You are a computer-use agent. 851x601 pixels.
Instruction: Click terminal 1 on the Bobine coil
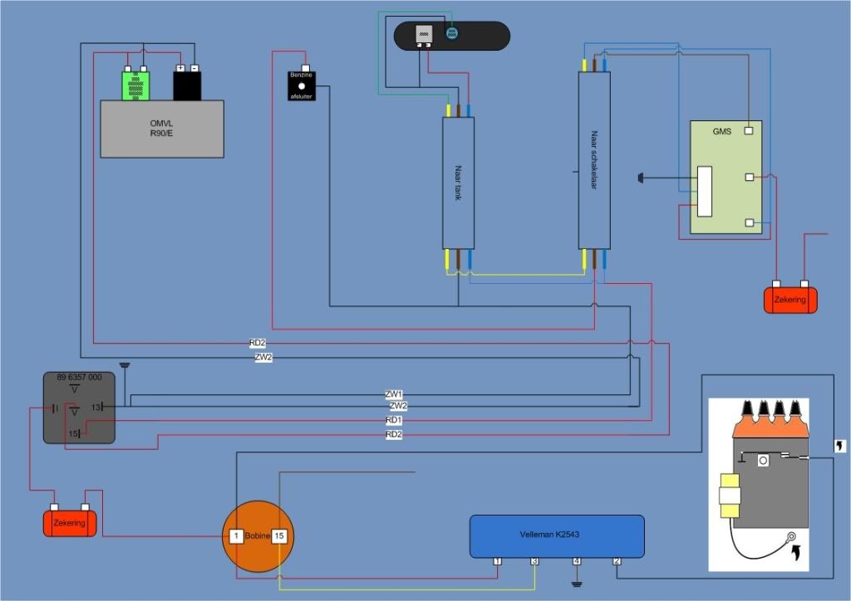pos(236,536)
